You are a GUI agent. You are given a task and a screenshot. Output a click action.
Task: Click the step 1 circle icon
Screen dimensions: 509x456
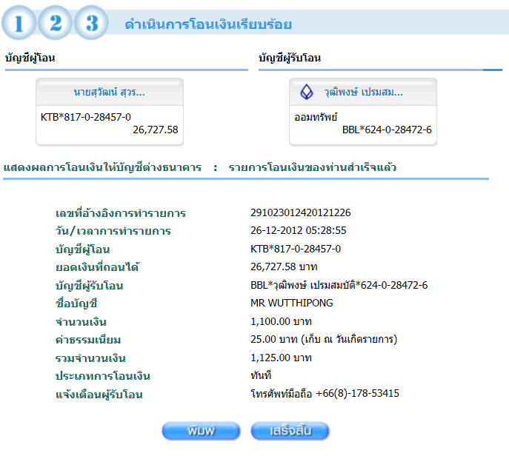pos(19,23)
